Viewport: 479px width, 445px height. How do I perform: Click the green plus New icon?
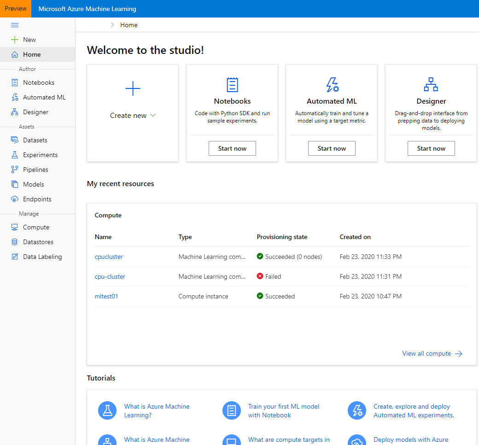[x=15, y=40]
